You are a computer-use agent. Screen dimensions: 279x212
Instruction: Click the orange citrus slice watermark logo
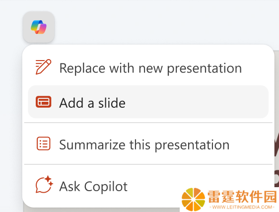tap(194, 200)
